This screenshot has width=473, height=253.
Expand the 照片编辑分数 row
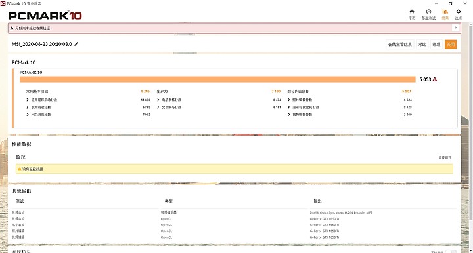(x=288, y=100)
